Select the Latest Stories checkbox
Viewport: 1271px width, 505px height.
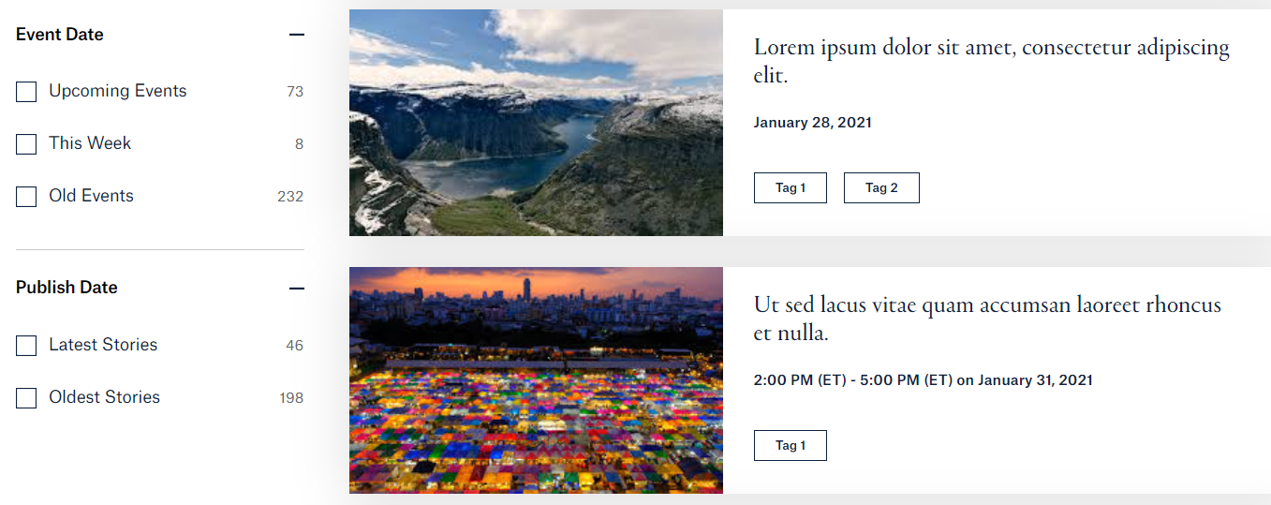point(26,346)
